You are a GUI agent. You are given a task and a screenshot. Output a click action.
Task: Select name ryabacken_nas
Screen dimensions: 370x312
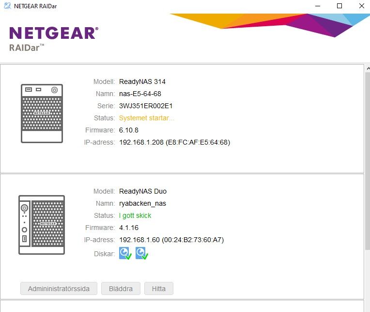[x=142, y=203]
